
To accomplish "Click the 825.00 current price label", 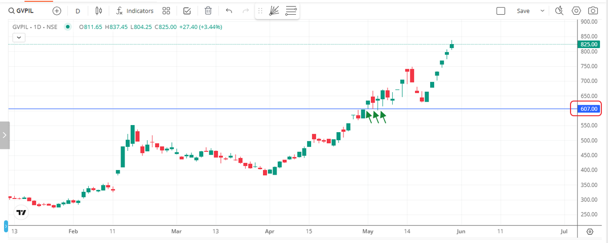I will pyautogui.click(x=588, y=45).
